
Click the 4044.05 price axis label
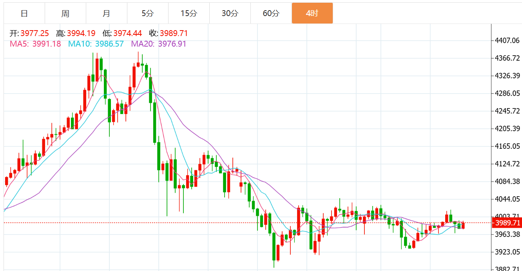pos(507,199)
